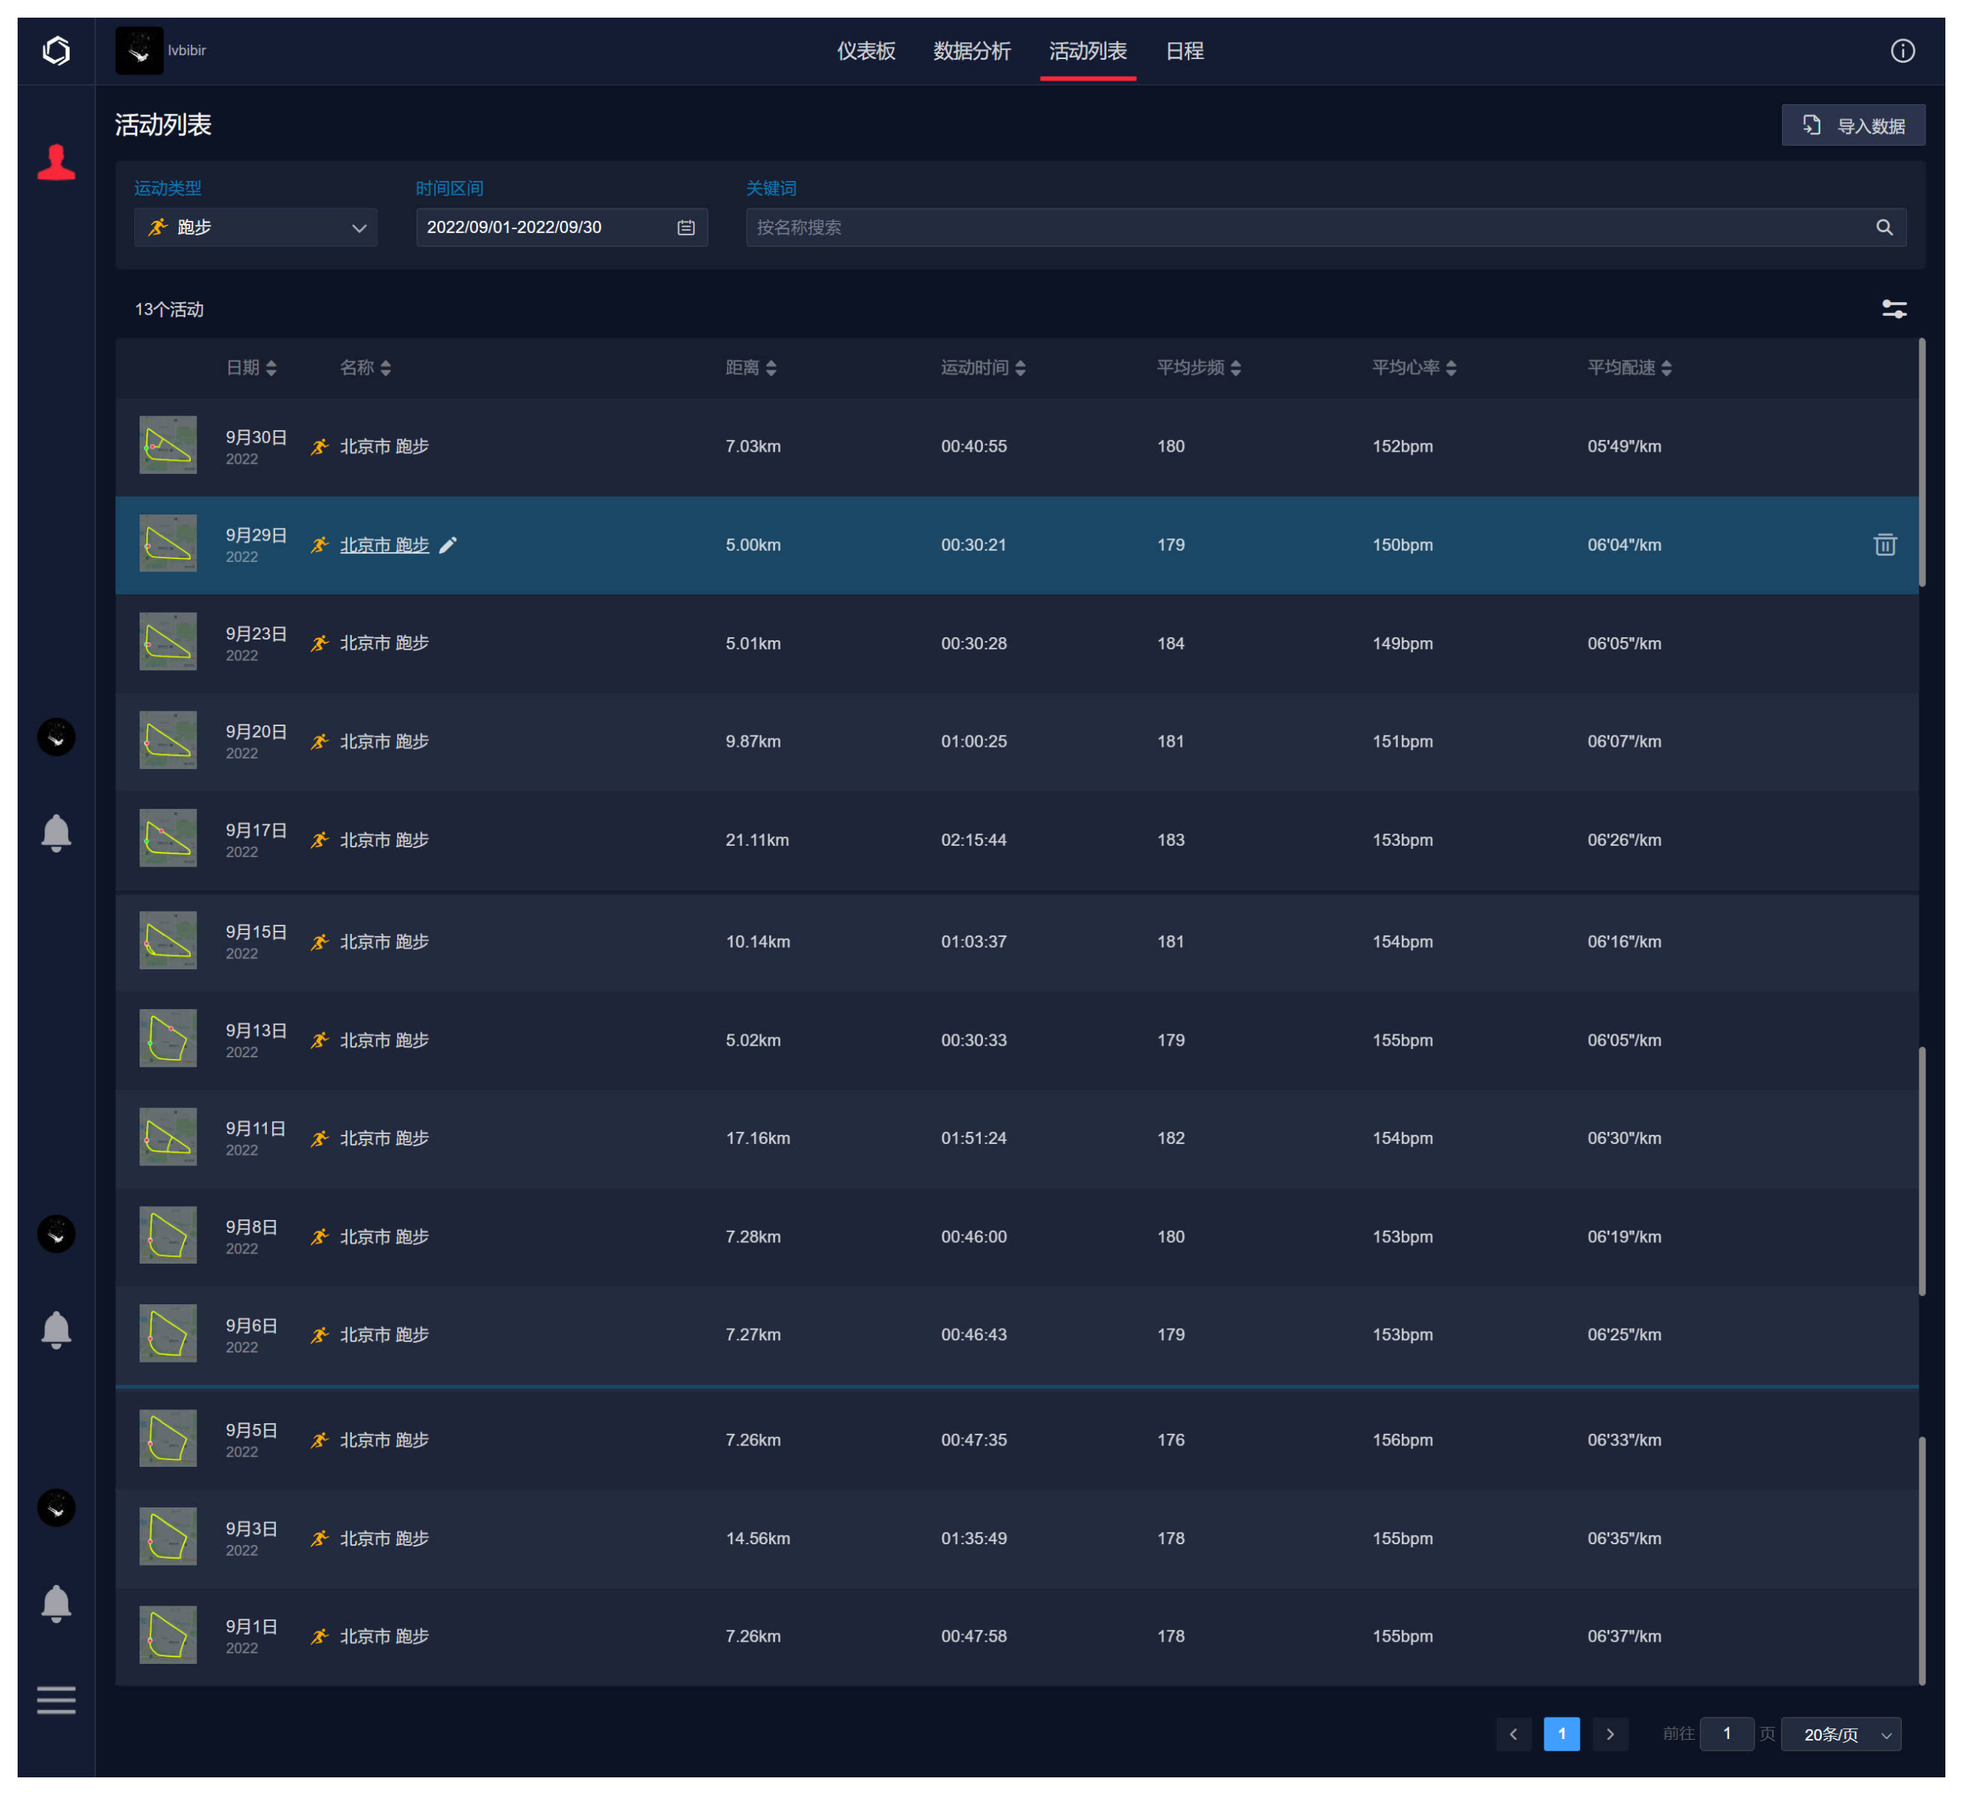Click the top notification bell in sidebar
1963x1795 pixels.
55,833
